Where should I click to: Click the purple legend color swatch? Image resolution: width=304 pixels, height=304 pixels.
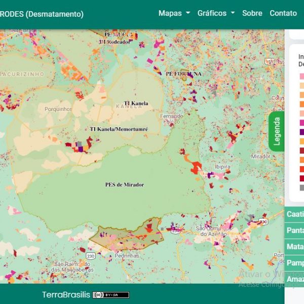coord(302,132)
